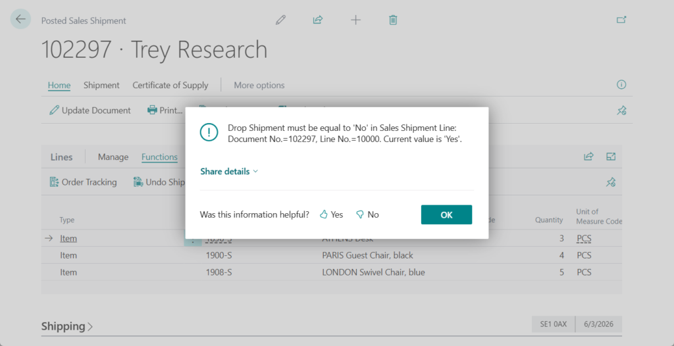Click the pin icon in action bar

coord(621,111)
